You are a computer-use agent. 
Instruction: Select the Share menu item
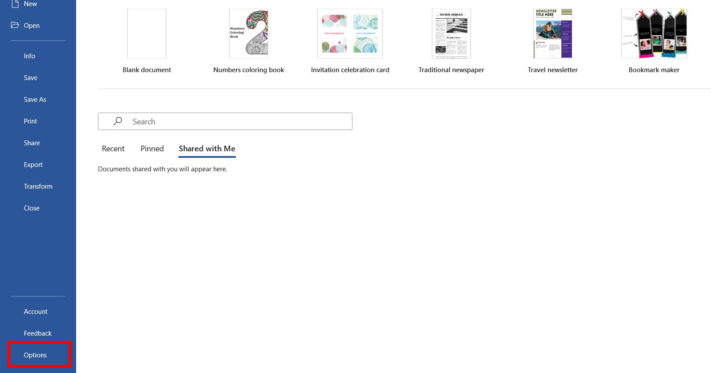(x=32, y=143)
